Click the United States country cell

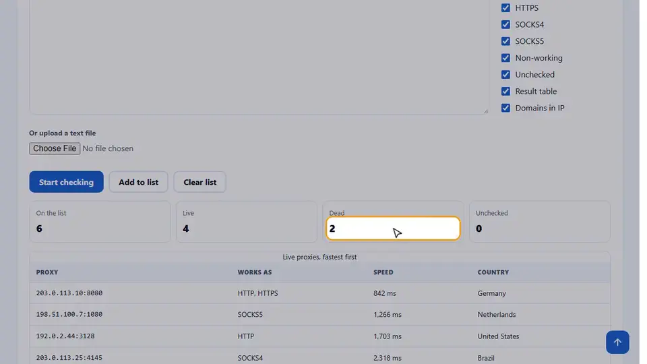498,336
